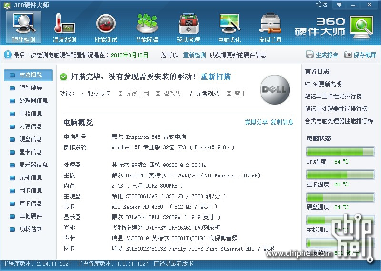
Task: Click the 硬盘温度 progress bar
Action: click(341, 197)
